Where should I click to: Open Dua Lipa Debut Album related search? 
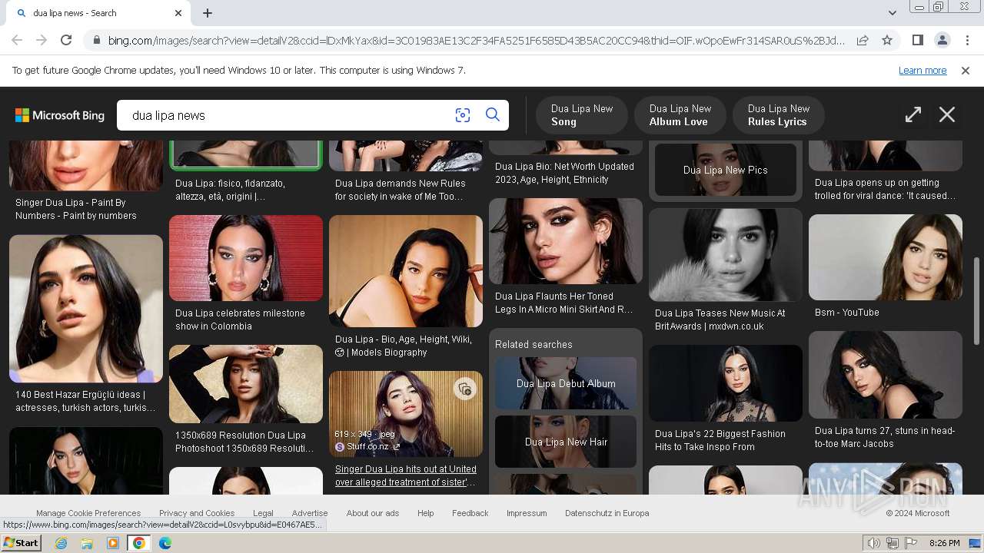[x=566, y=383]
